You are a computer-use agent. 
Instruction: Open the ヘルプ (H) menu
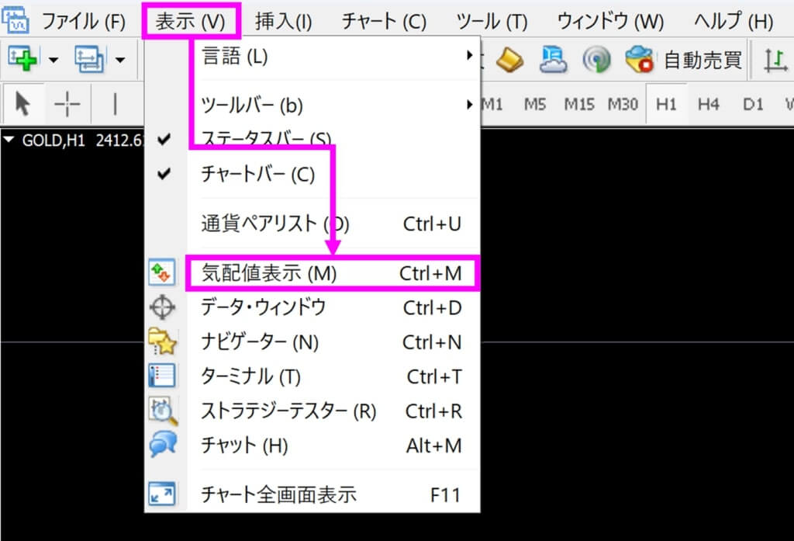tap(734, 21)
